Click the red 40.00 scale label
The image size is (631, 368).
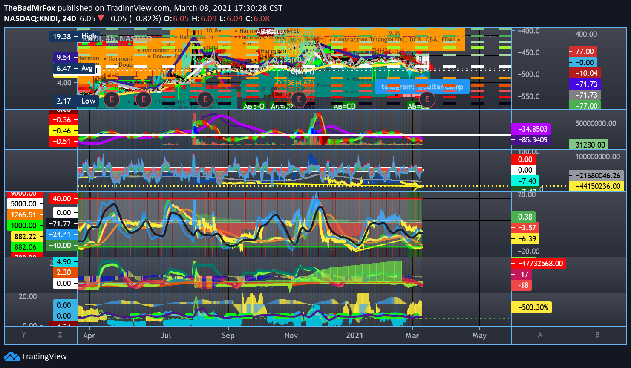63,198
